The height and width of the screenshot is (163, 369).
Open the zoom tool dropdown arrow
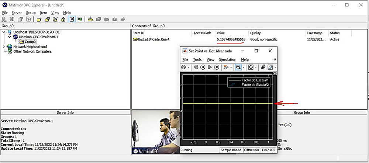243,67
